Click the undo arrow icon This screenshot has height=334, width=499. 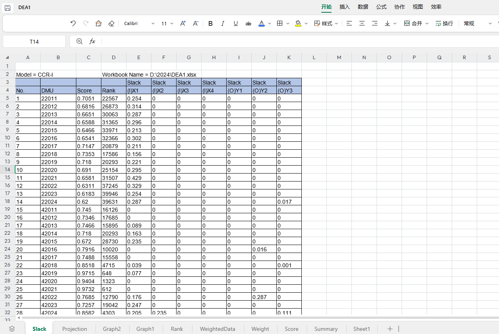[73, 23]
